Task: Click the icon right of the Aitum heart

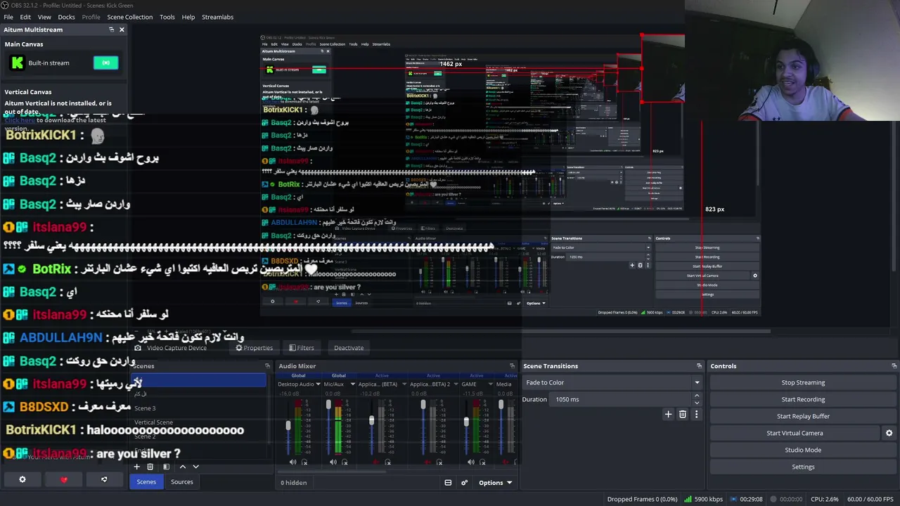Action: point(104,479)
